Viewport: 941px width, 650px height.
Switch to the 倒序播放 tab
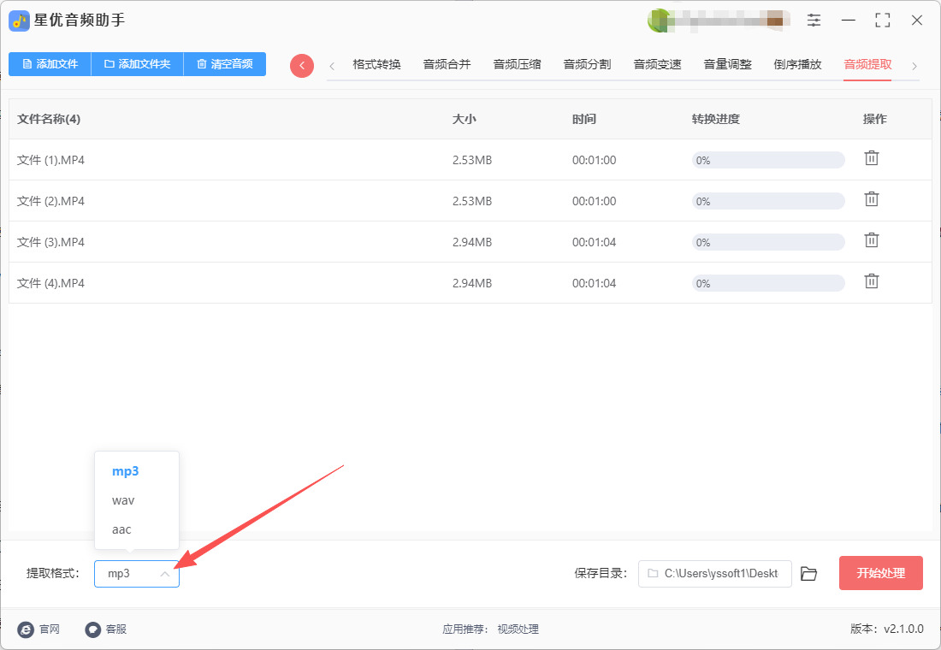pos(797,64)
